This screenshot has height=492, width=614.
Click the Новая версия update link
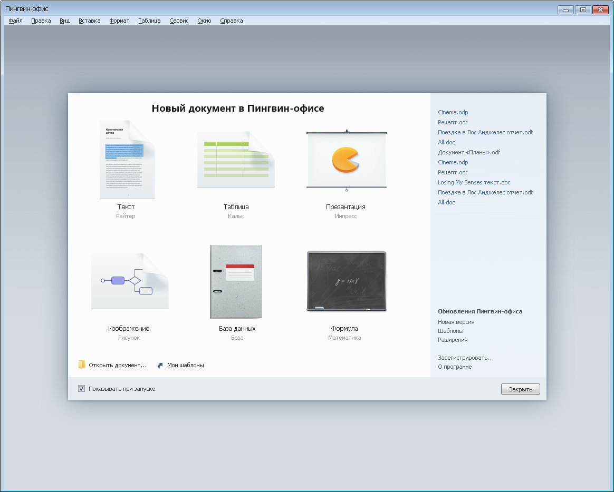click(456, 322)
